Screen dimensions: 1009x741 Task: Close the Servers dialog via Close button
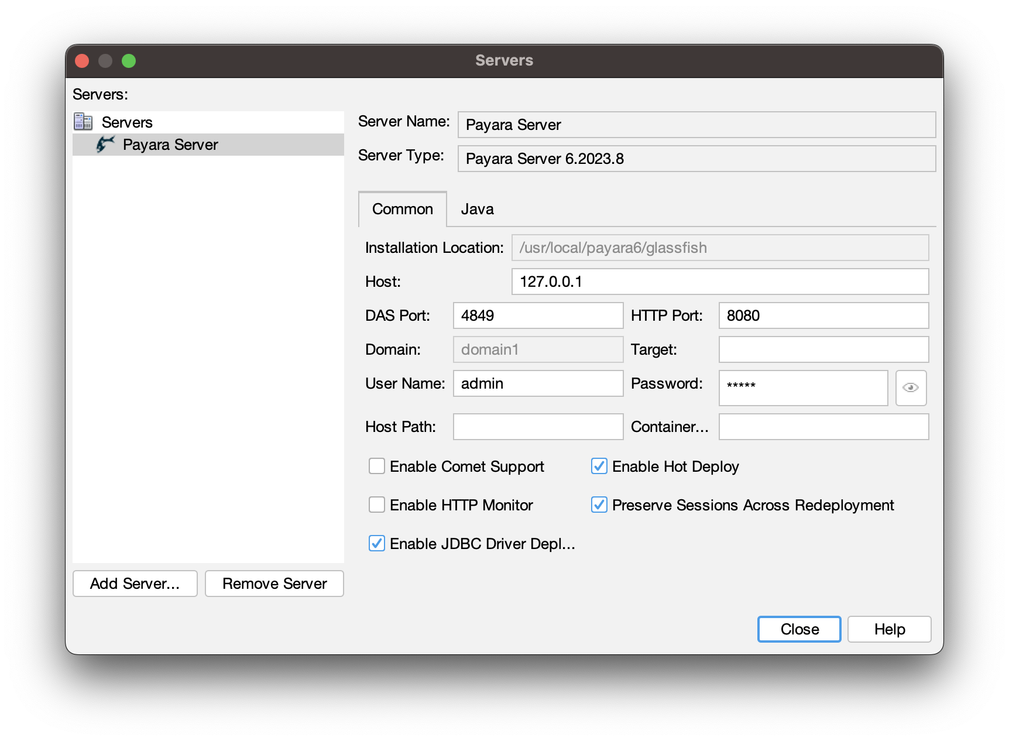799,629
